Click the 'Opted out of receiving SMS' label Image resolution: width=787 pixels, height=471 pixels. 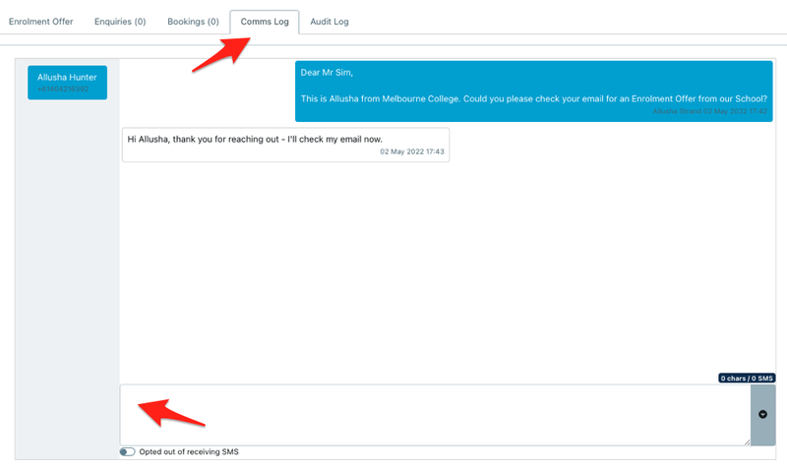click(x=189, y=452)
